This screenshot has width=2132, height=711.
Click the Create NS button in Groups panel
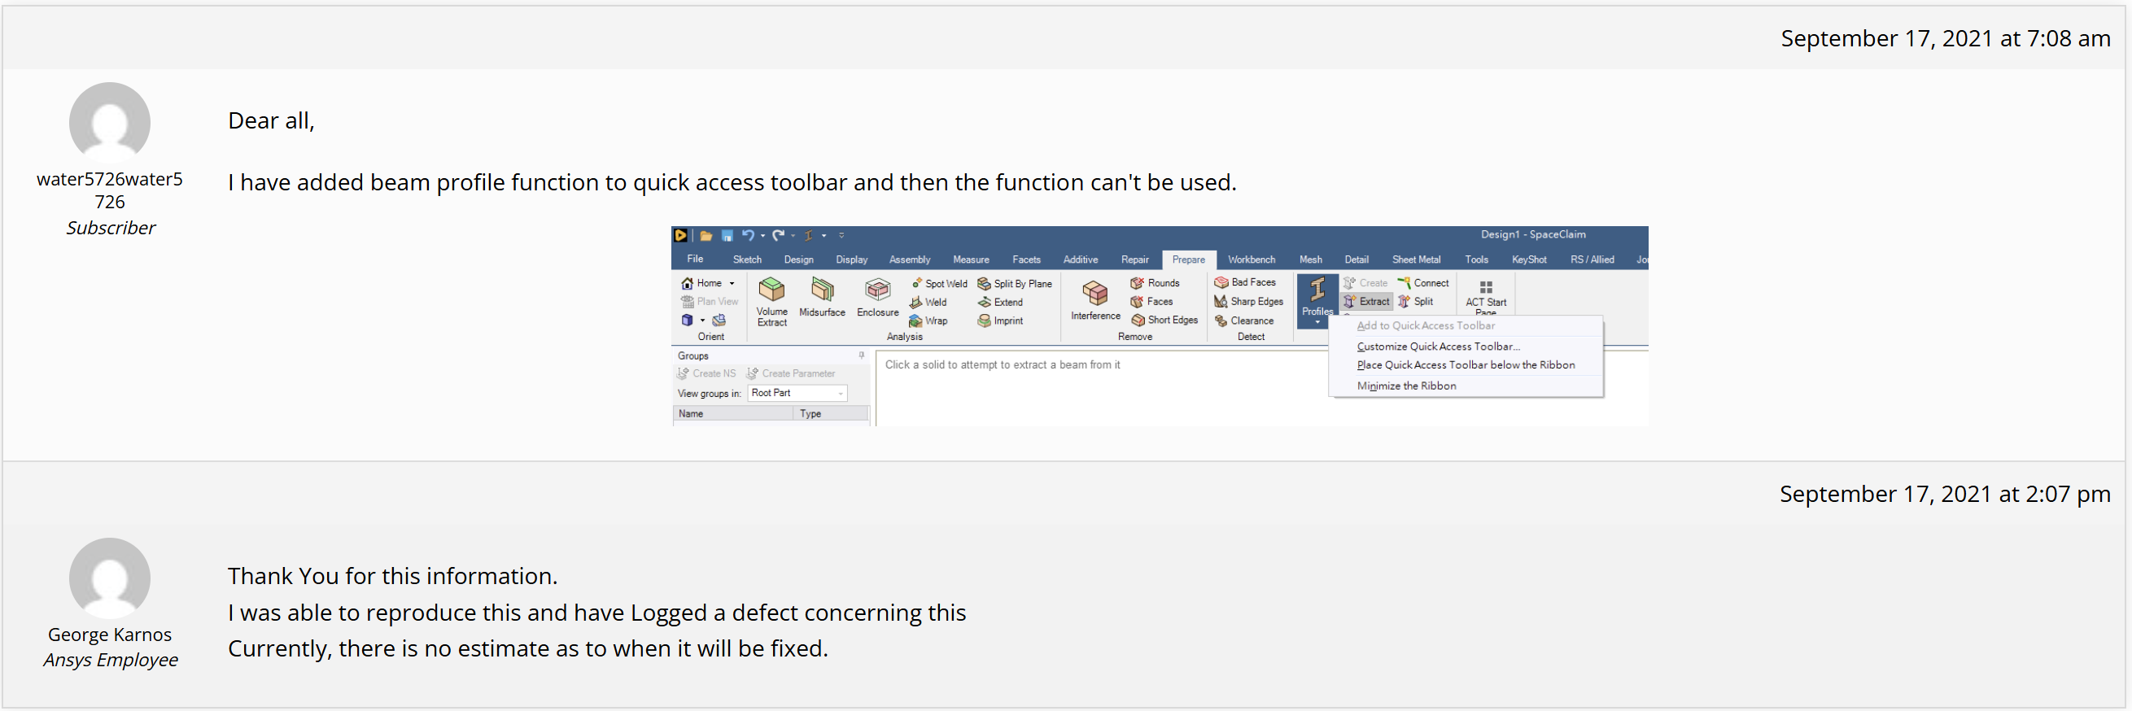click(x=707, y=374)
